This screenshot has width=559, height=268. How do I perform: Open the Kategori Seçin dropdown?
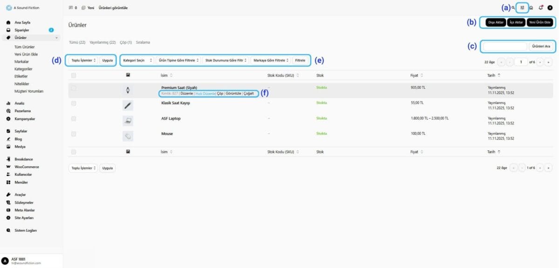point(136,60)
